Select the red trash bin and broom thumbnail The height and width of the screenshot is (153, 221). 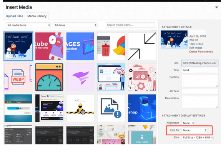pyautogui.click(x=111, y=46)
